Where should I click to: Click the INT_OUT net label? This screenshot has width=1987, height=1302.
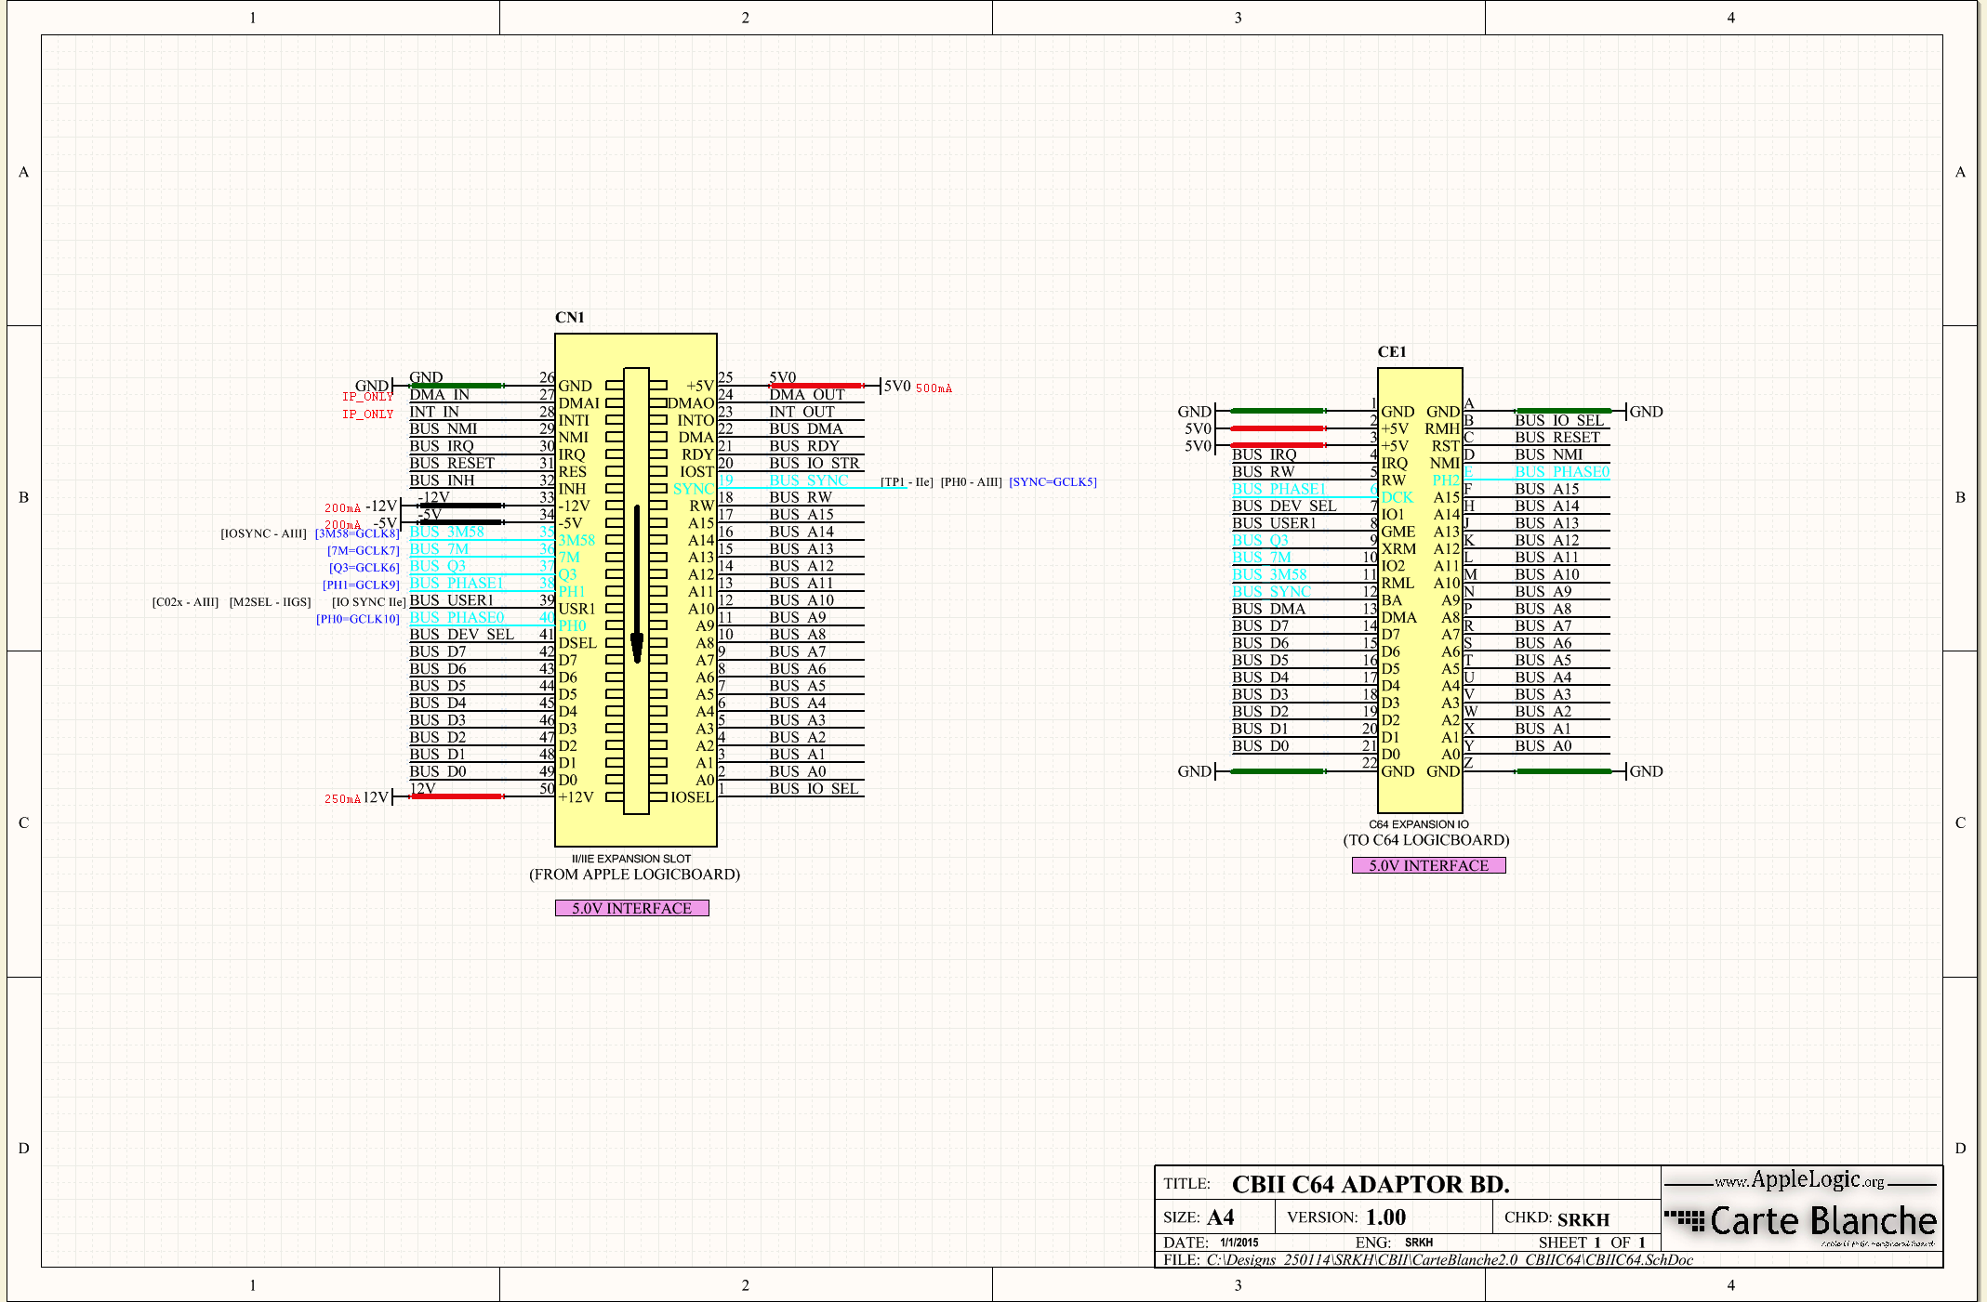(x=802, y=412)
